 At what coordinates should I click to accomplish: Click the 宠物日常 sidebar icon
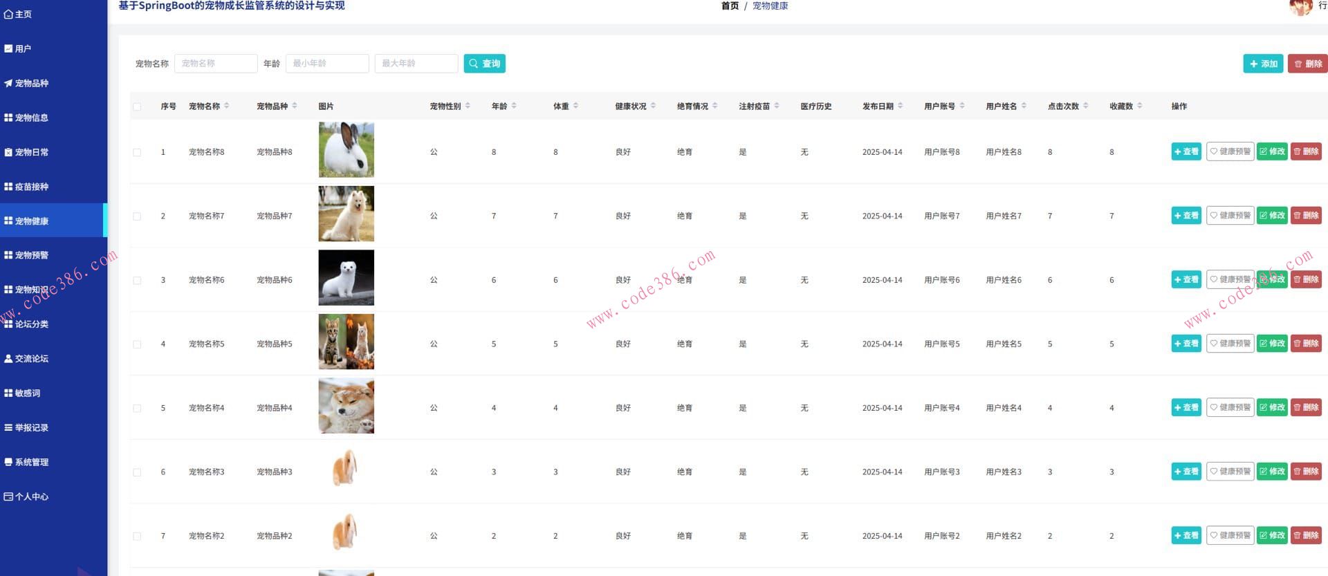click(x=8, y=152)
